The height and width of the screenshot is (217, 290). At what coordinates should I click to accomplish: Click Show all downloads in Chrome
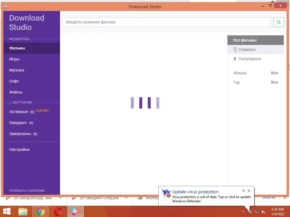tap(268, 198)
